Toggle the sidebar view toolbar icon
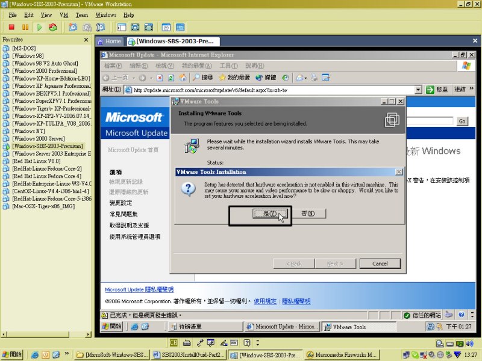The width and height of the screenshot is (482, 361). (122, 27)
